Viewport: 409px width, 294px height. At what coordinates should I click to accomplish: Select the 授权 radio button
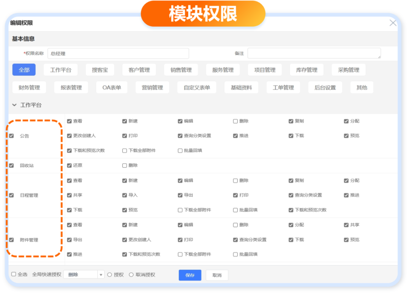click(x=109, y=275)
